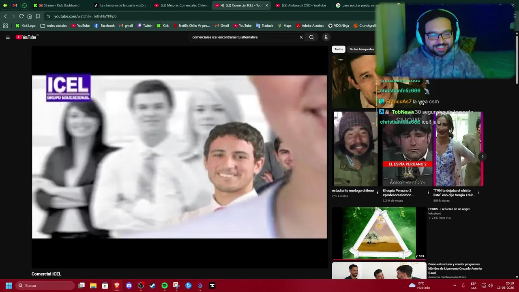Open Microsoft Store from the taskbar
This screenshot has width=519, height=292.
[x=105, y=286]
